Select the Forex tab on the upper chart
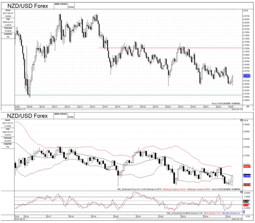 71,7
